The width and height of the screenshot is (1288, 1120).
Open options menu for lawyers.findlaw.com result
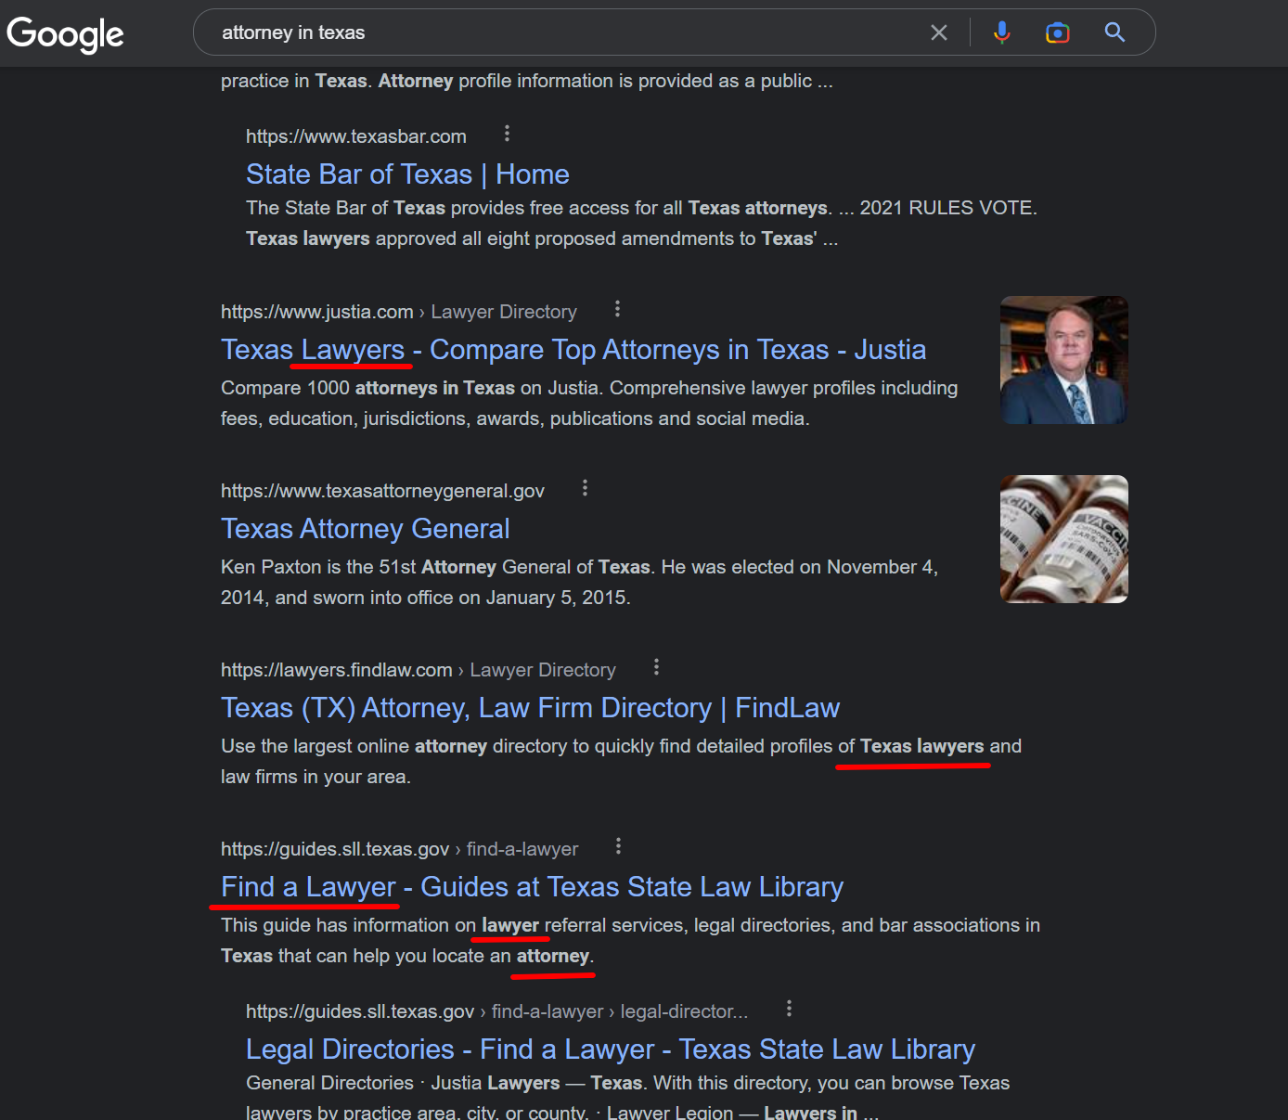656,667
